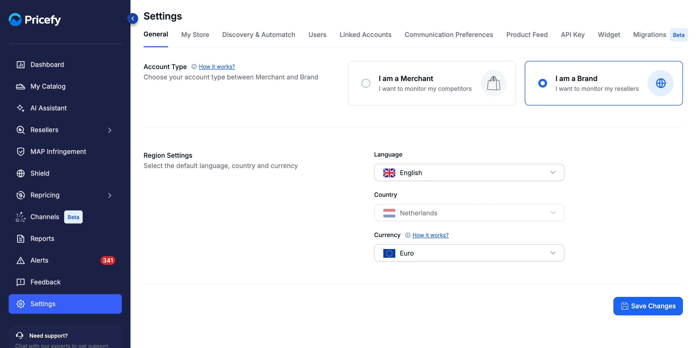Click the Merchant shopping bag icon
This screenshot has width=696, height=348.
pyautogui.click(x=494, y=83)
